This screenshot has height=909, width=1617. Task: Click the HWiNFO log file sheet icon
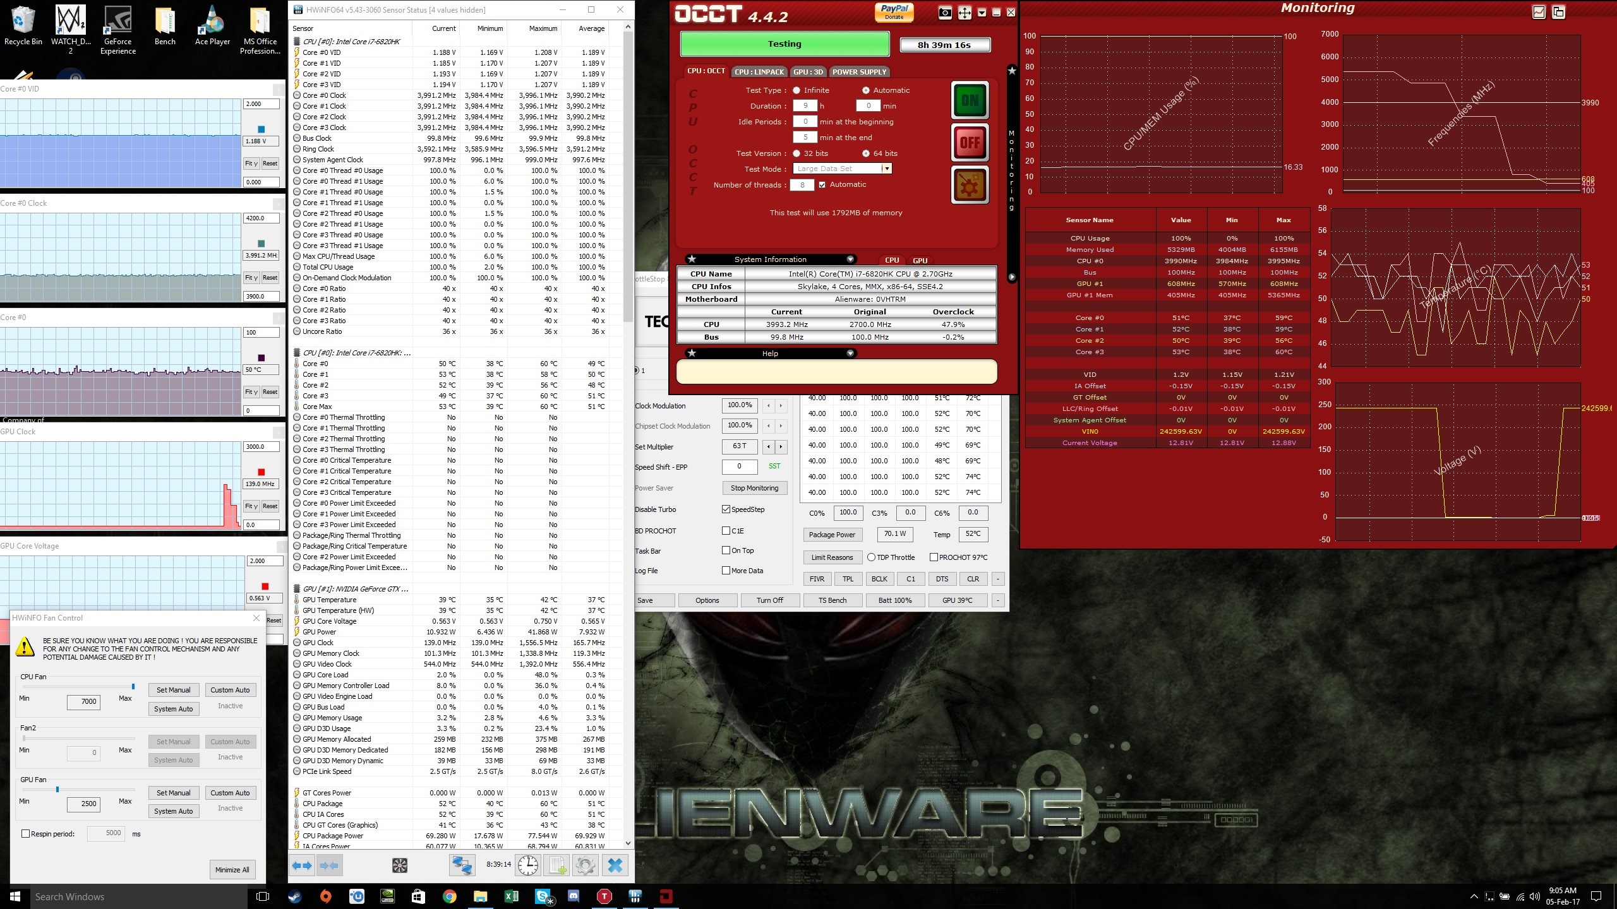click(x=557, y=865)
